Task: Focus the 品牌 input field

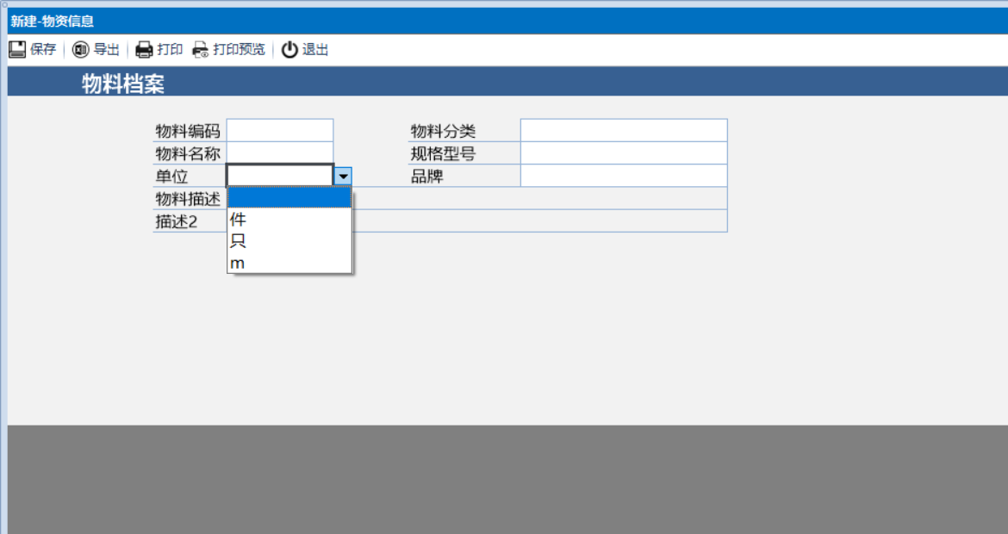Action: pyautogui.click(x=623, y=176)
